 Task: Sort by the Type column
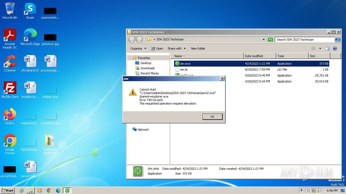point(292,56)
